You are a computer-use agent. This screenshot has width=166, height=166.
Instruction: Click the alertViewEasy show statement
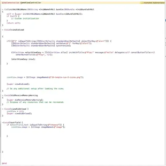click(23, 59)
